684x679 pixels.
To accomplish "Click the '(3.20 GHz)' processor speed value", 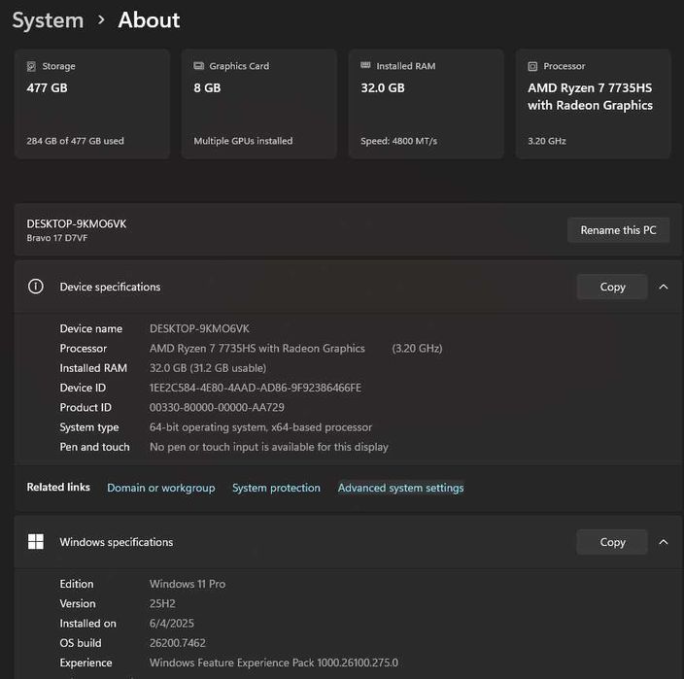I will 417,348.
